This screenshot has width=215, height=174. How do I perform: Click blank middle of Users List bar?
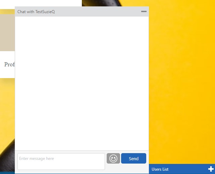[x=188, y=169]
